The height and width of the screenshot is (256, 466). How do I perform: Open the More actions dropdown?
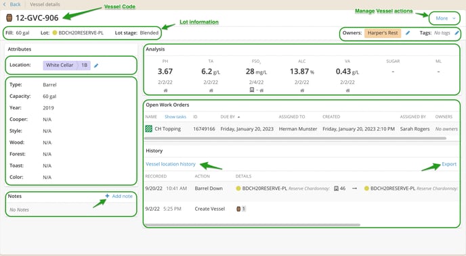tap(445, 18)
